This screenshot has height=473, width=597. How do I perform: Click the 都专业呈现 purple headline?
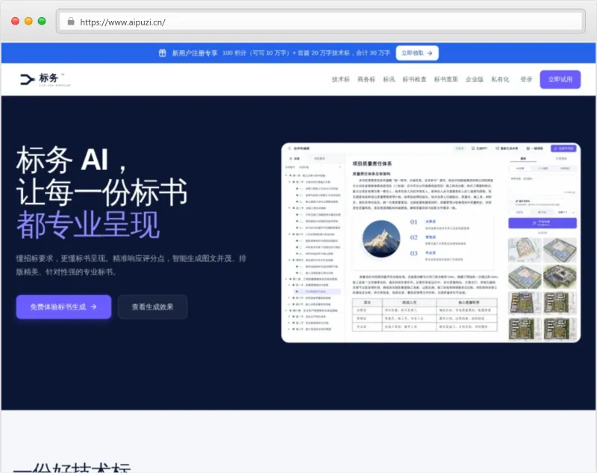tap(88, 225)
